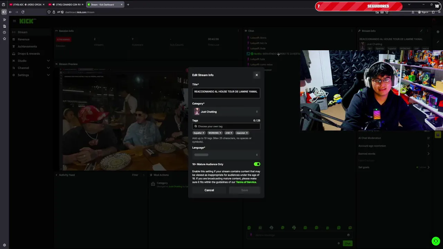Click the Sign in button in toolbar

pyautogui.click(x=423, y=12)
